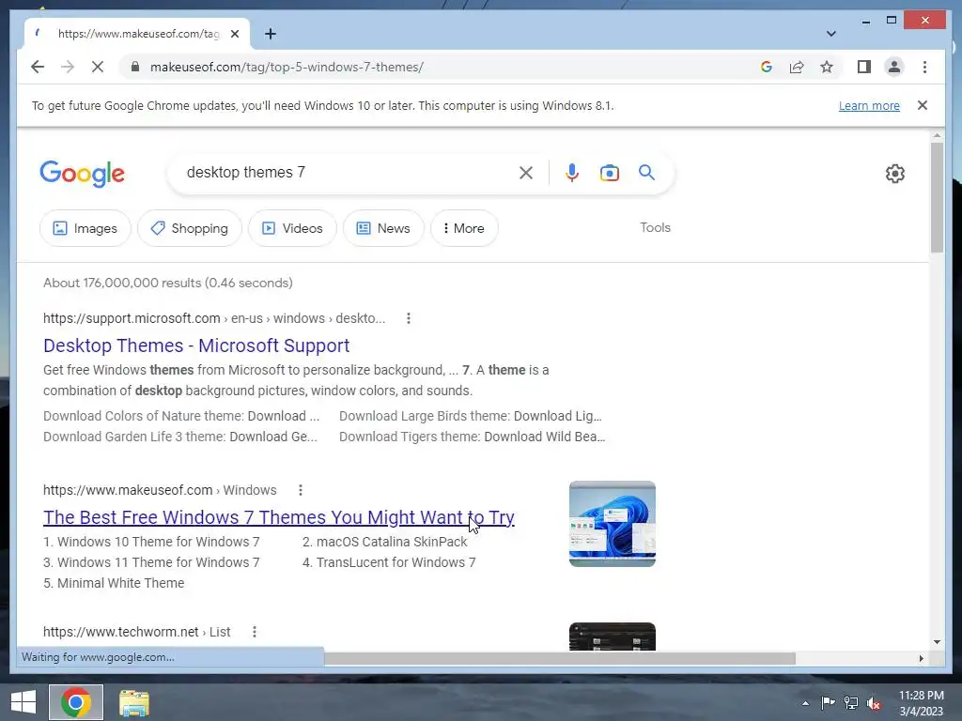This screenshot has height=721, width=962.
Task: Open the taskbar clock and date
Action: [921, 702]
